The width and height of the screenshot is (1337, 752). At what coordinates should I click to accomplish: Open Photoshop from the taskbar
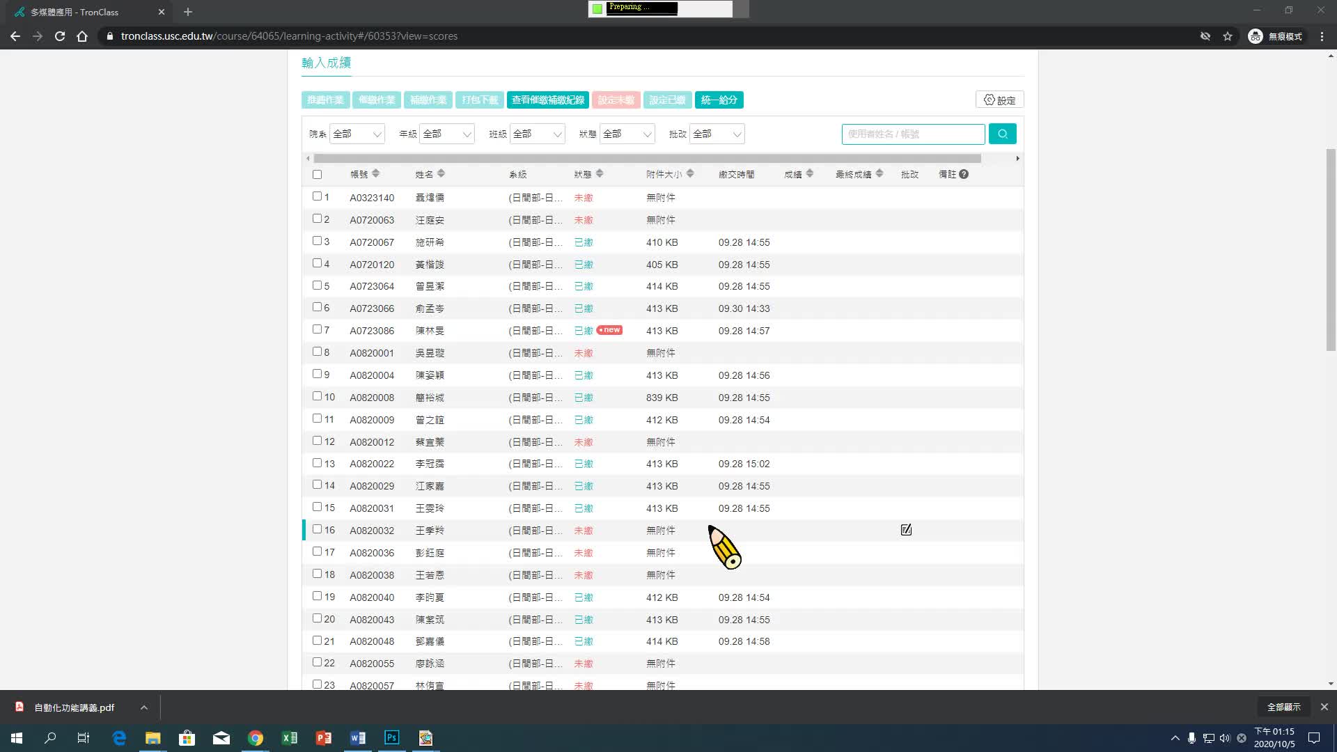392,737
